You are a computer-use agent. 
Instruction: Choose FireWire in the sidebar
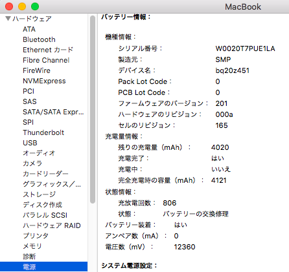pos(36,70)
